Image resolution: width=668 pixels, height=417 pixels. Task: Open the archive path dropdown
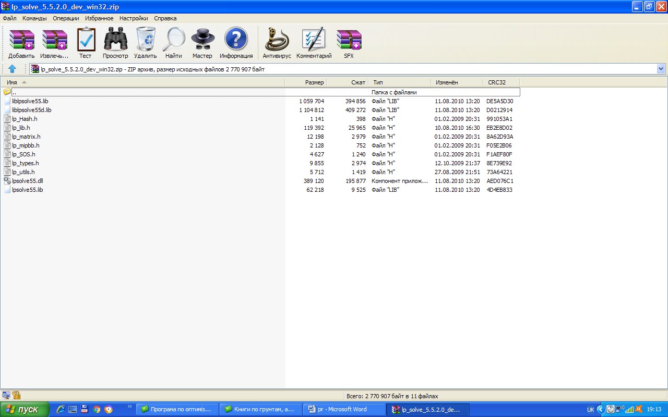[661, 69]
